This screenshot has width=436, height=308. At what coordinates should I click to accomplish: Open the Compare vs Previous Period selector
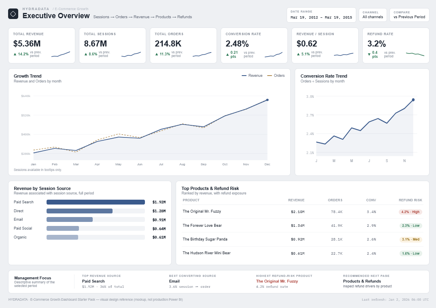409,15
